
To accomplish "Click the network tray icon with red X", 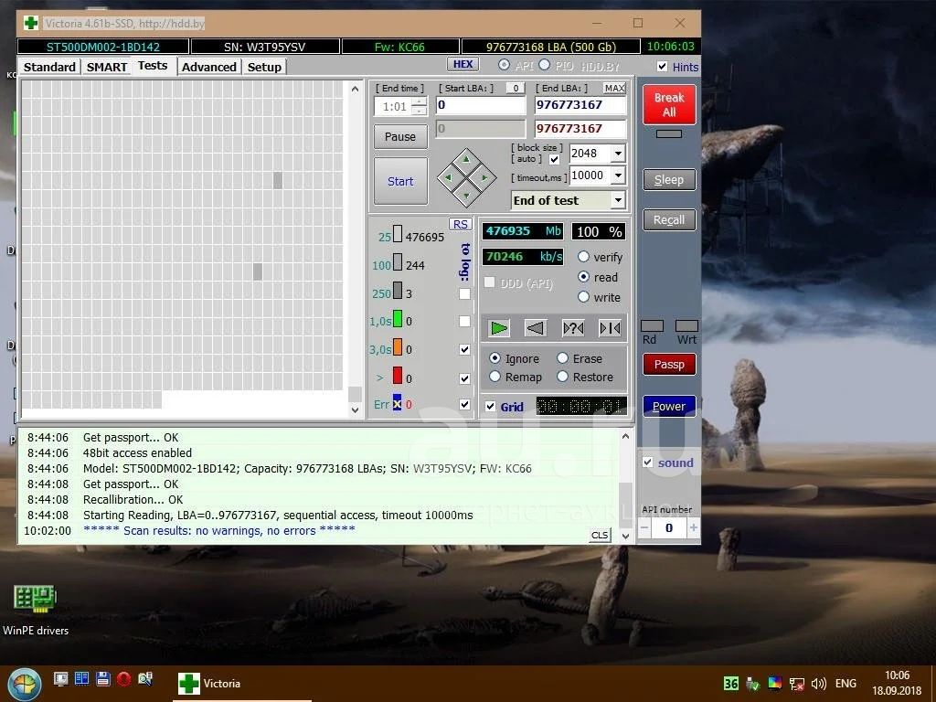I will click(796, 684).
